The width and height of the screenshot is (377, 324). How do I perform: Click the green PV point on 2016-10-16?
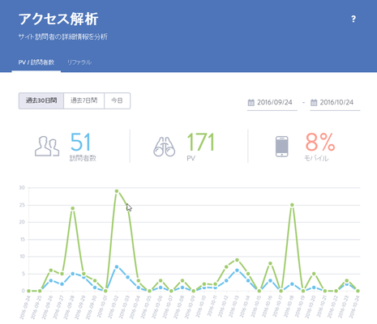pos(270,263)
